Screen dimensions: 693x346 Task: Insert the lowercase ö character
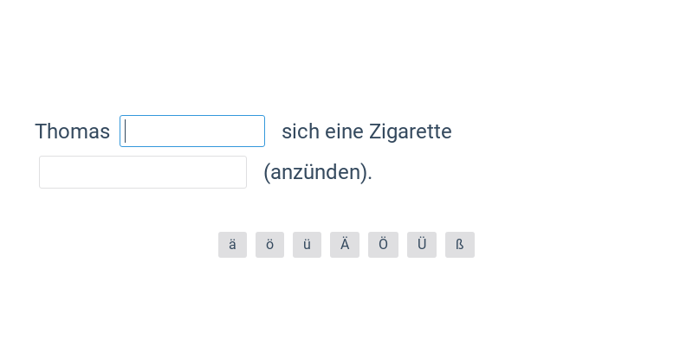(269, 245)
